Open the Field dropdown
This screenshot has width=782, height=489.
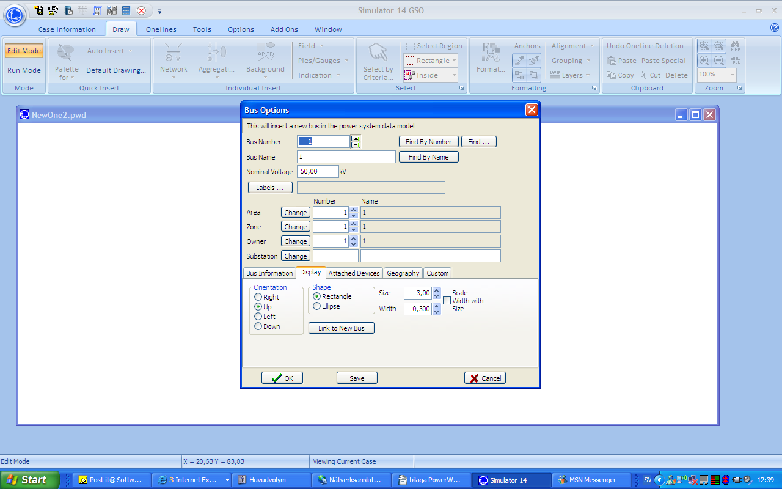311,46
